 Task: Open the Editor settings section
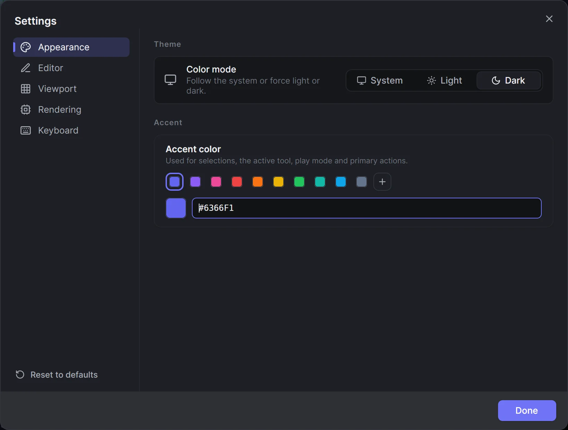tap(71, 68)
